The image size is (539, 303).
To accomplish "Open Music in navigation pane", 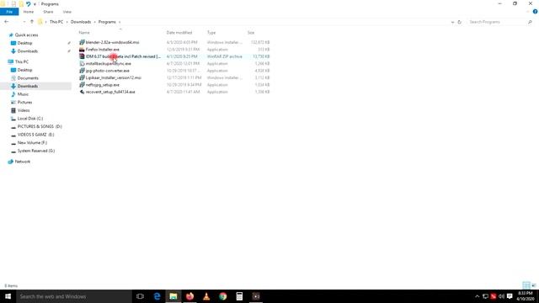I will point(23,94).
